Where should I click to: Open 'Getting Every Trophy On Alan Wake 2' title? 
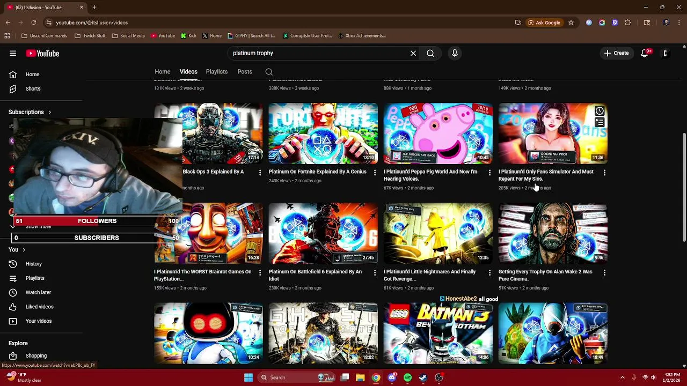tap(545, 275)
